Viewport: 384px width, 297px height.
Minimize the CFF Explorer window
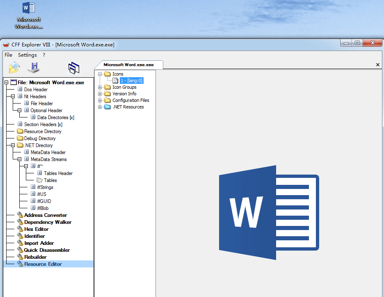point(346,43)
